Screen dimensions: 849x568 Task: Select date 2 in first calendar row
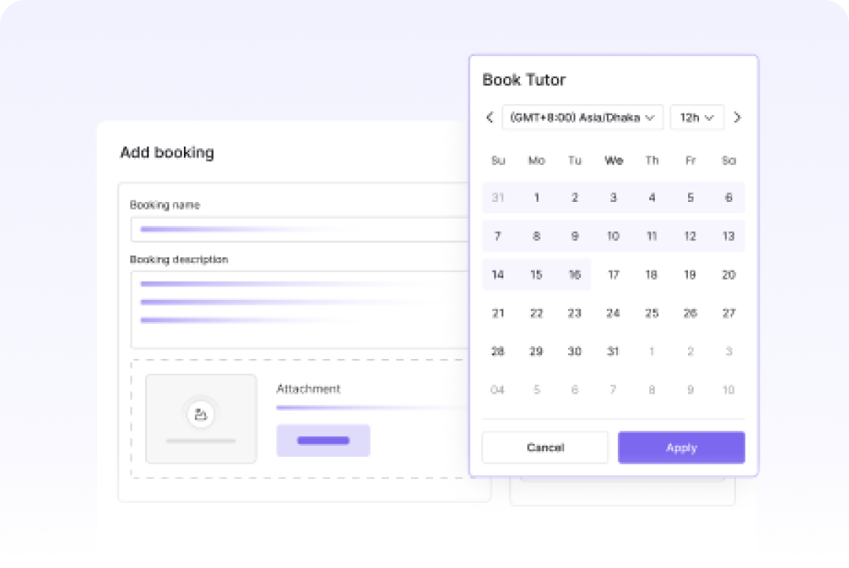(x=574, y=198)
